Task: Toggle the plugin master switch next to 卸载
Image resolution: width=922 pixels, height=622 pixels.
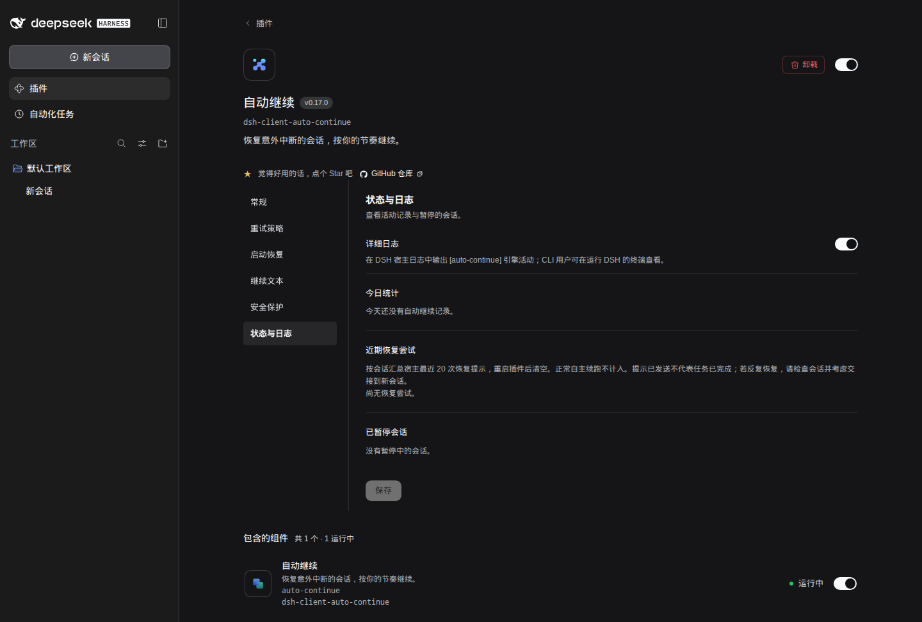Action: (x=846, y=65)
